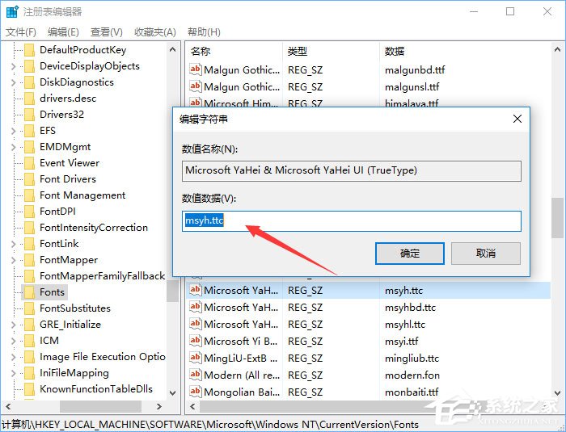Open the 收藏夹(A) menu
The height and width of the screenshot is (432, 566).
(155, 32)
